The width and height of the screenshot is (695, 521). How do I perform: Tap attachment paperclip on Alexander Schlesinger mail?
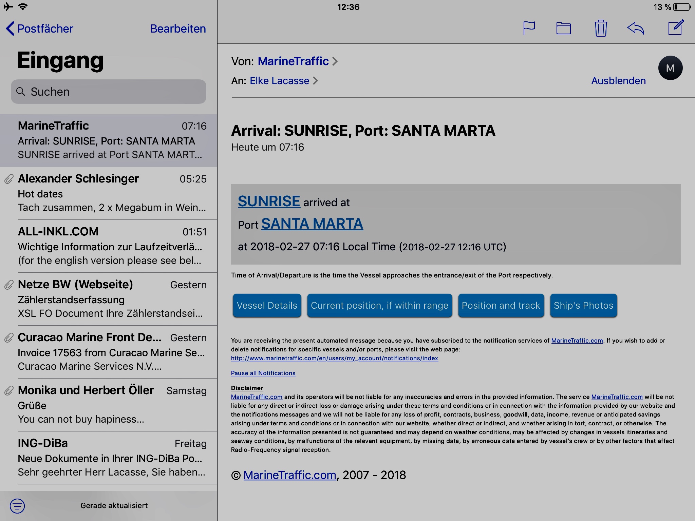pyautogui.click(x=9, y=179)
